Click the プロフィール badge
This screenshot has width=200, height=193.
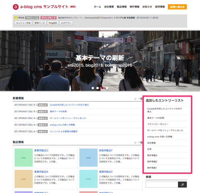32,18
